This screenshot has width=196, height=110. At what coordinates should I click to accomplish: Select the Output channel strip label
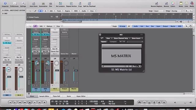pyautogui.click(x=64, y=90)
